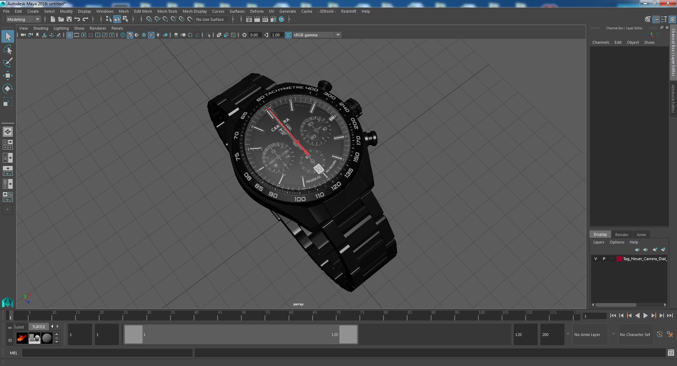Choose the Scale tool
Viewport: 677px width, 366px height.
(8, 102)
